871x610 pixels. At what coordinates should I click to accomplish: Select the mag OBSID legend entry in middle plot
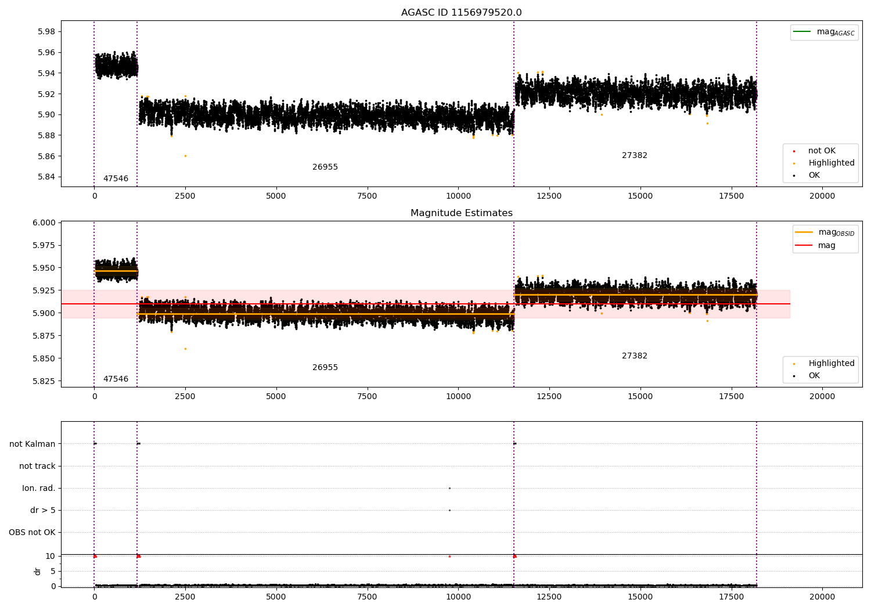[825, 232]
